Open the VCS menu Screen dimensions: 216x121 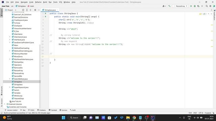click(x=60, y=2)
